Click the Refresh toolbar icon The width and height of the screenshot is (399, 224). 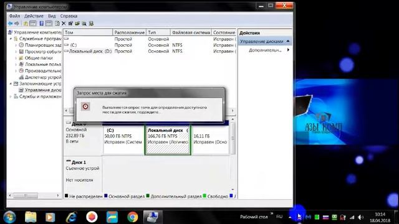pos(57,24)
